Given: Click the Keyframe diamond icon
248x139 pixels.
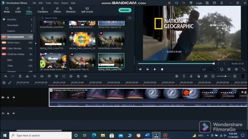Looking at the screenshot, I should pyautogui.click(x=71, y=76).
